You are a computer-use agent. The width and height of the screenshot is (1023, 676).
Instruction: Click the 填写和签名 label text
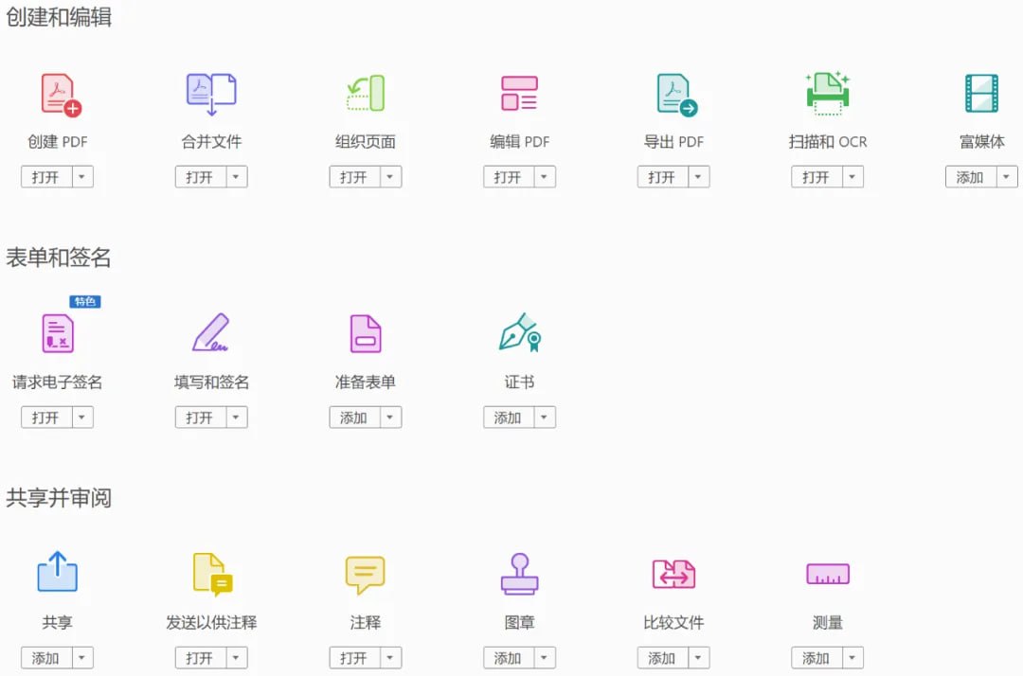[211, 382]
